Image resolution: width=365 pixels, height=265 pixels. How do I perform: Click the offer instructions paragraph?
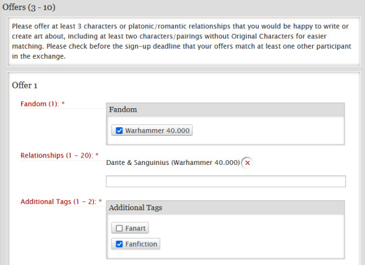[182, 41]
